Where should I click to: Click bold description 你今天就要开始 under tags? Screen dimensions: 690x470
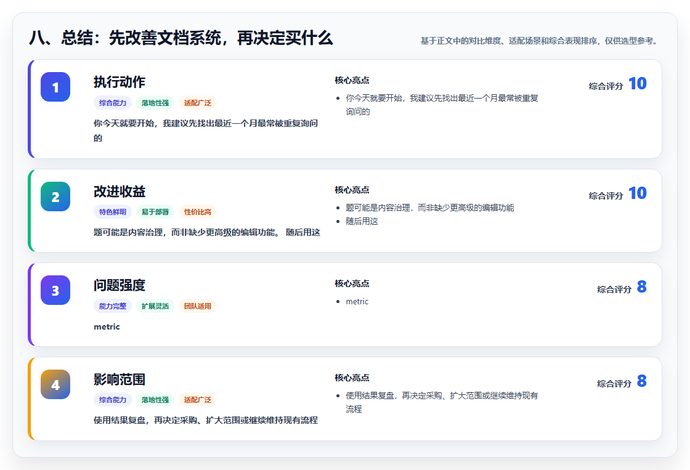(206, 131)
